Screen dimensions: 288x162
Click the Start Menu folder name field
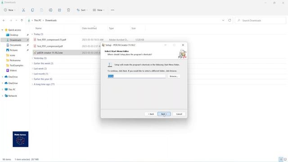point(136,76)
